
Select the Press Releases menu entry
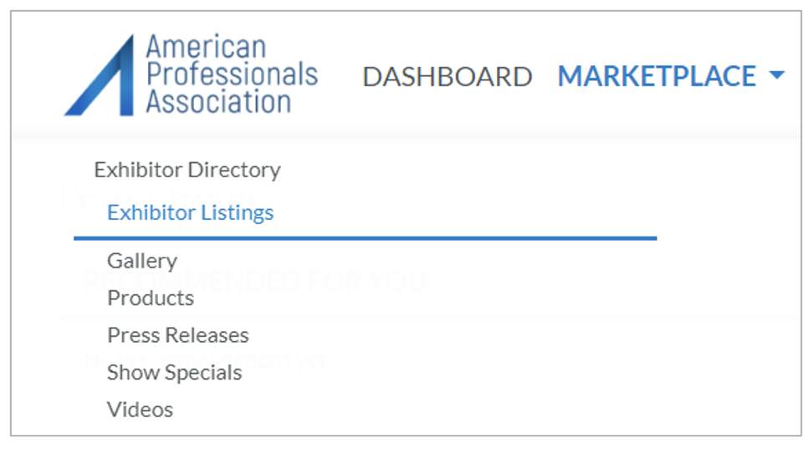coord(178,335)
